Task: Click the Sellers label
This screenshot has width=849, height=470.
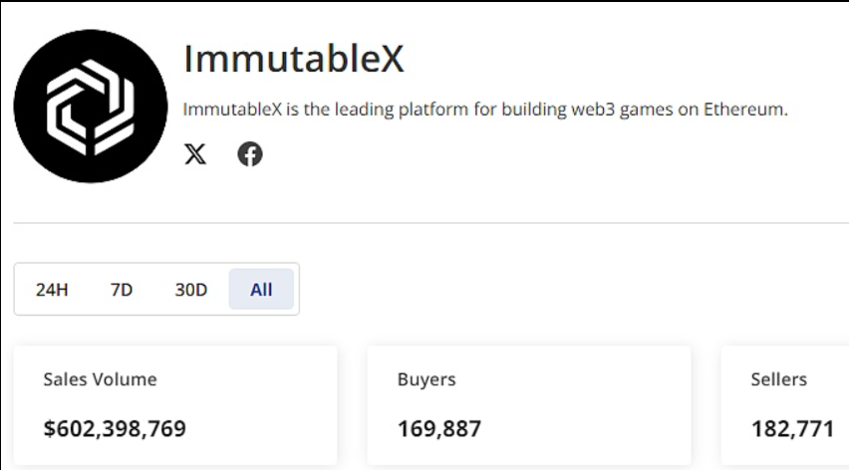Action: [x=779, y=379]
